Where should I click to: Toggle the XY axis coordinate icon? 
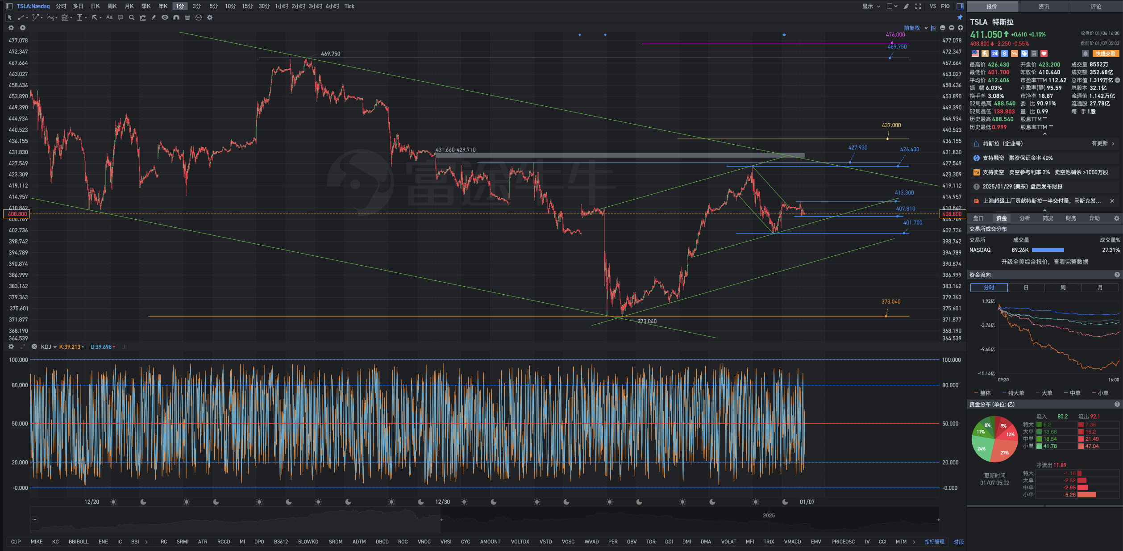pyautogui.click(x=933, y=28)
